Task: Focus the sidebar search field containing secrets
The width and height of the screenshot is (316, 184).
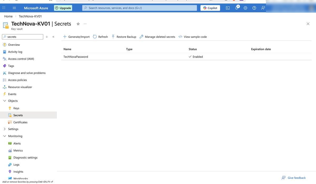Action: (x=23, y=37)
